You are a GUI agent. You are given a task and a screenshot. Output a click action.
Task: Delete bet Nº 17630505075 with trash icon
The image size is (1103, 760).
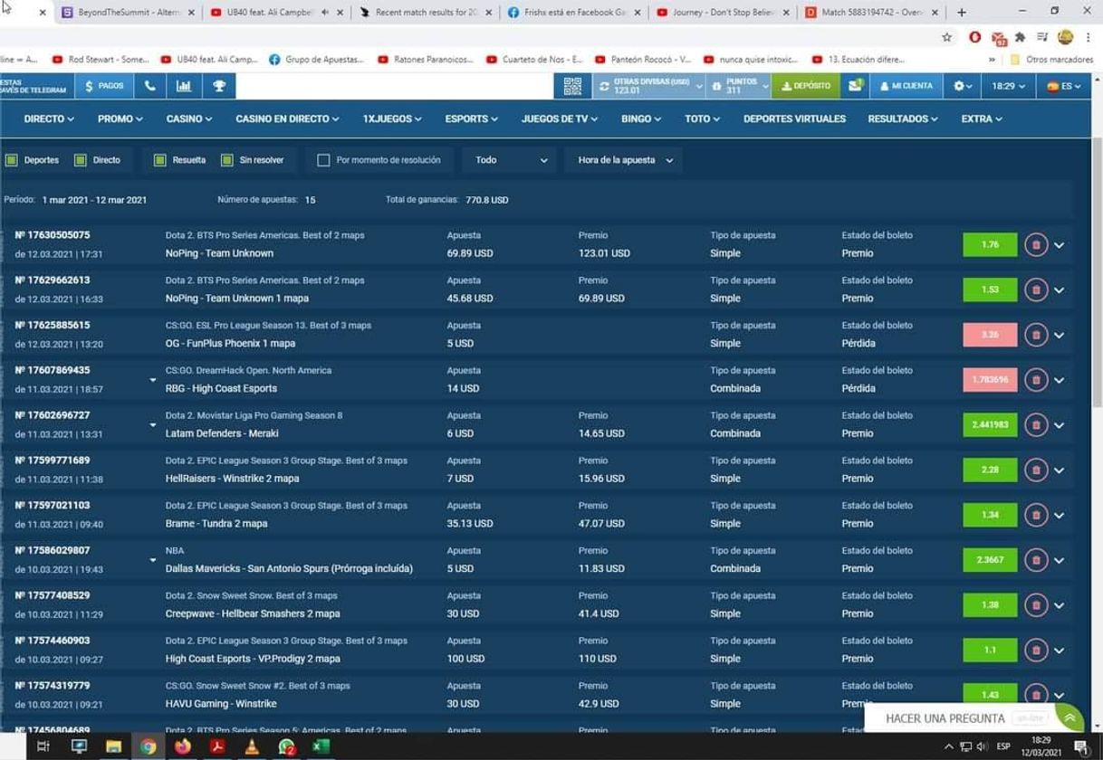point(1036,244)
